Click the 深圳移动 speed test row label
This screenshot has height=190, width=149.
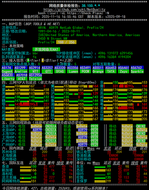coord(84,159)
